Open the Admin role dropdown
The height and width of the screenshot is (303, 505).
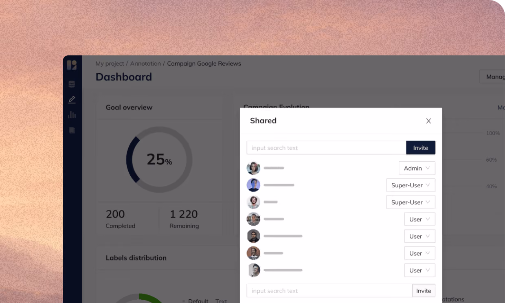pyautogui.click(x=417, y=168)
